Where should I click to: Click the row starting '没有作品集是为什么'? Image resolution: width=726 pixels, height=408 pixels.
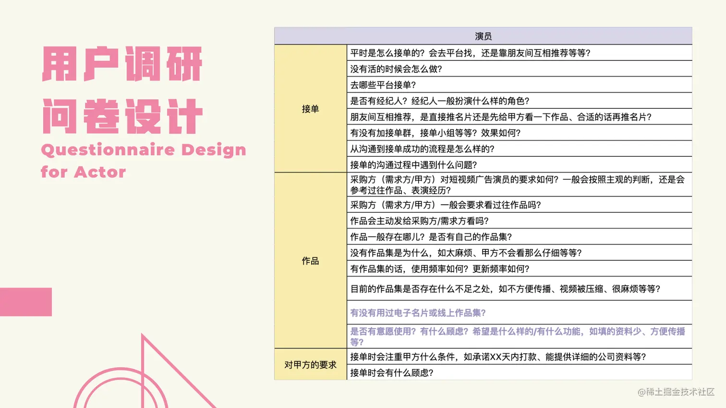click(520, 253)
